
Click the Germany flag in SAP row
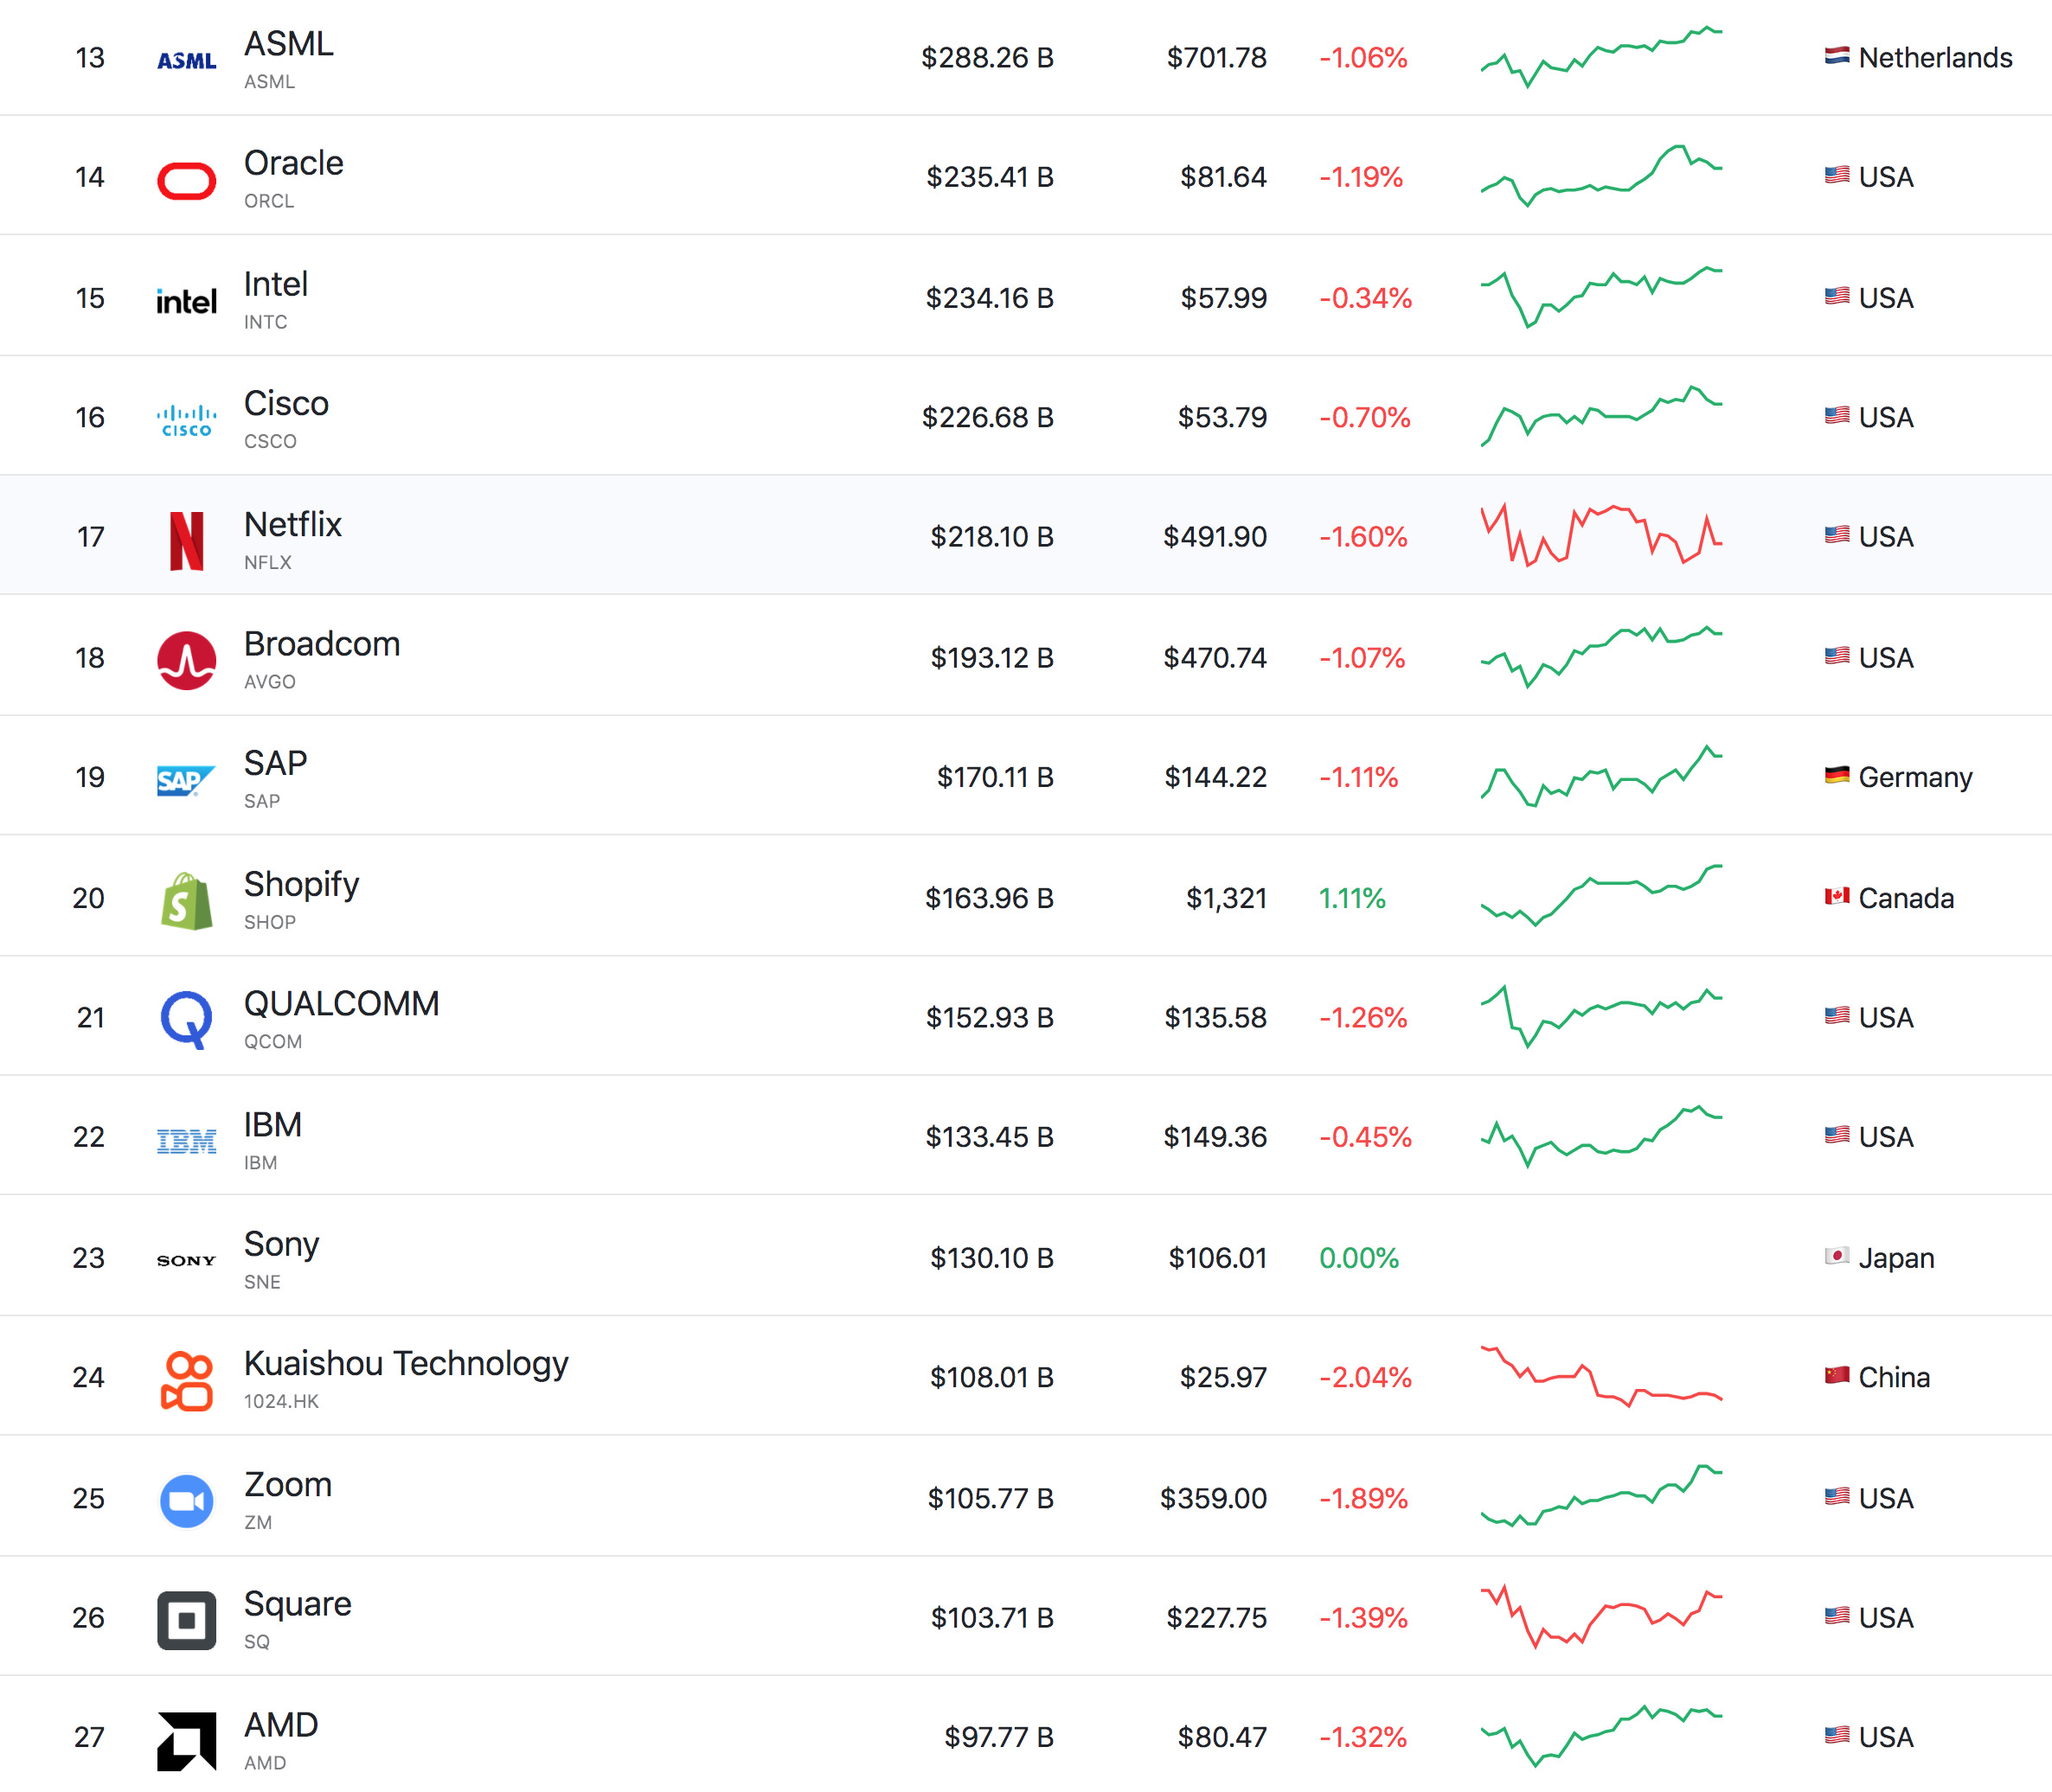tap(1837, 775)
